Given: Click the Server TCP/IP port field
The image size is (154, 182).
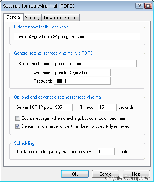Looking at the screenshot, I should click(63, 107).
